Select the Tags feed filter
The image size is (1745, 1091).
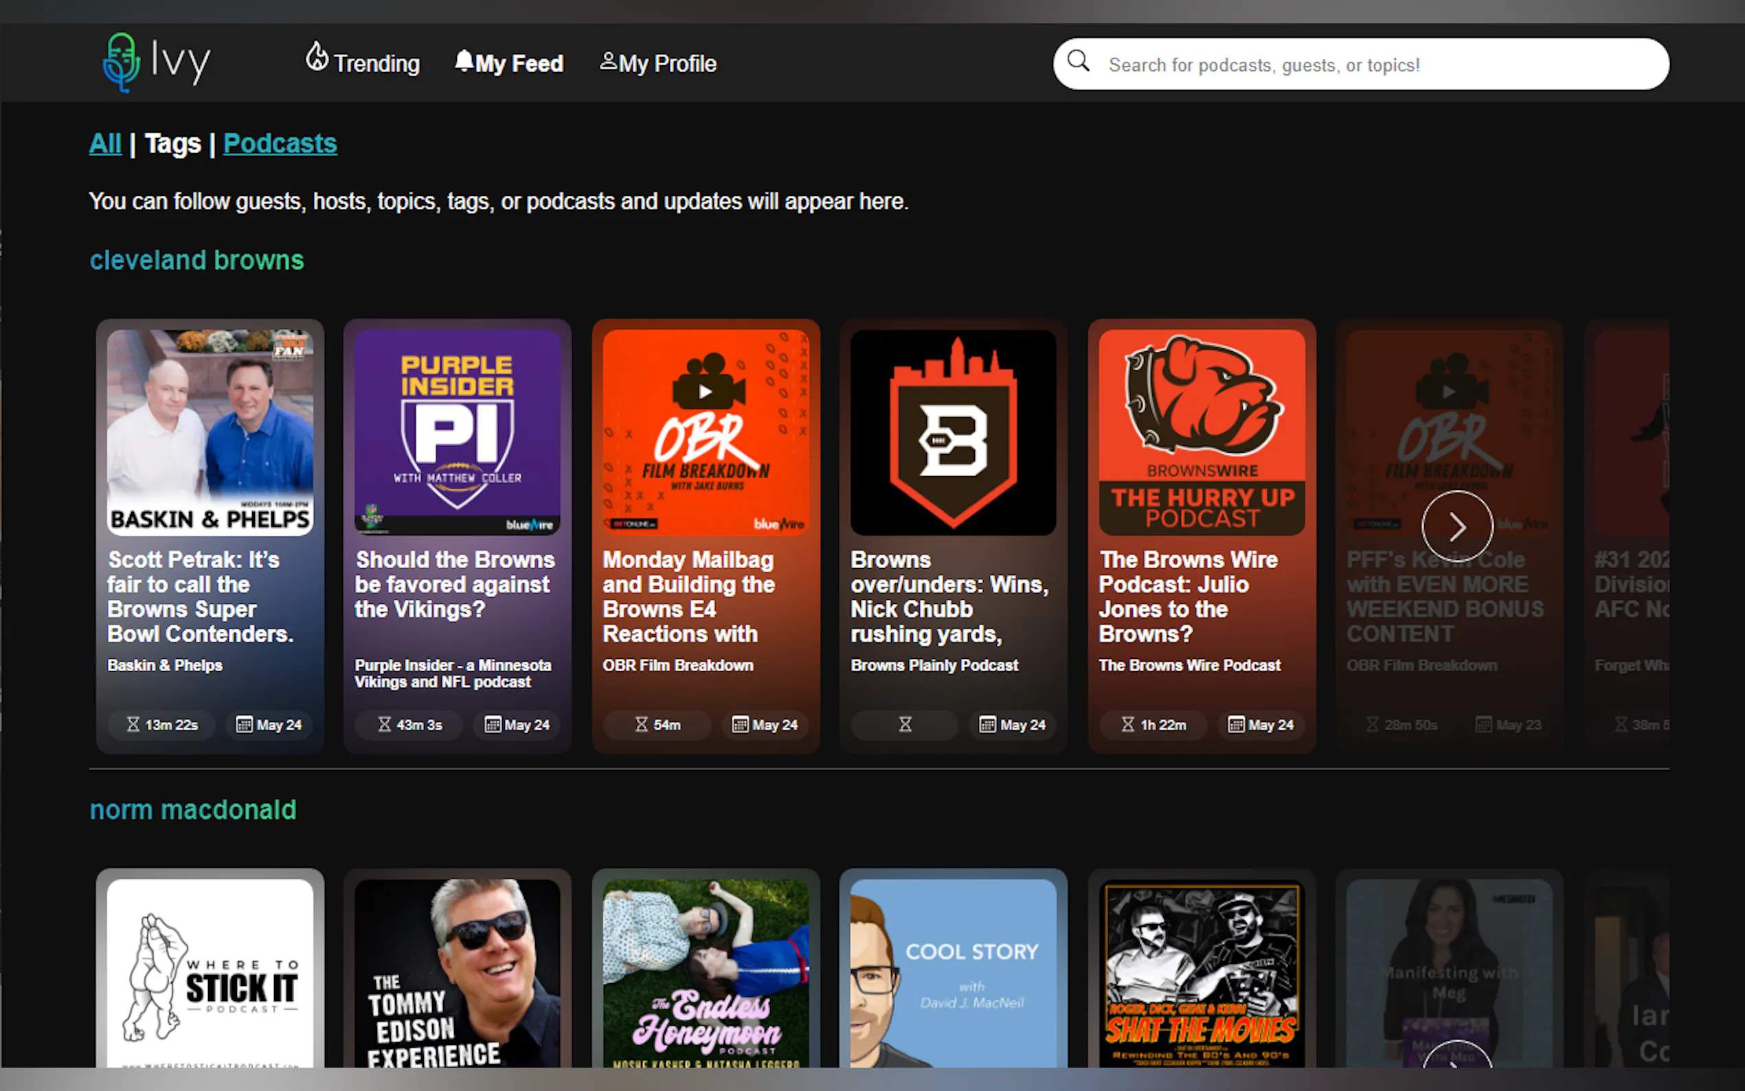[x=172, y=144]
